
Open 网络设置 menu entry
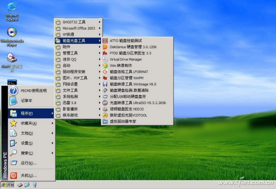click(78, 84)
